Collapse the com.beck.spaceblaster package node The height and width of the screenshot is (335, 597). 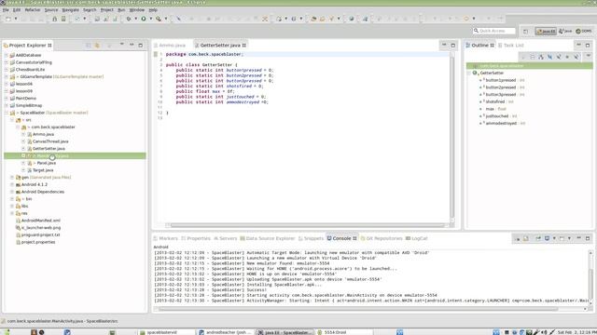18,127
